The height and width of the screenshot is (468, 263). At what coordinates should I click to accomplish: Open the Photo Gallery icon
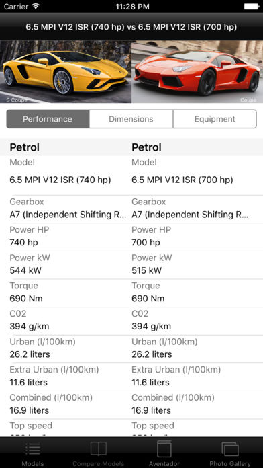tap(230, 449)
